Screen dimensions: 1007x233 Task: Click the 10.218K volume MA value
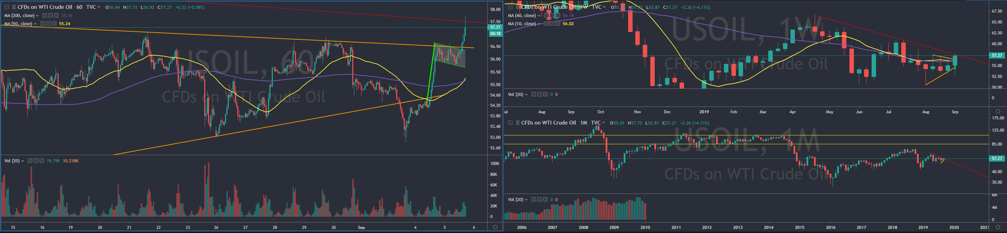71,161
